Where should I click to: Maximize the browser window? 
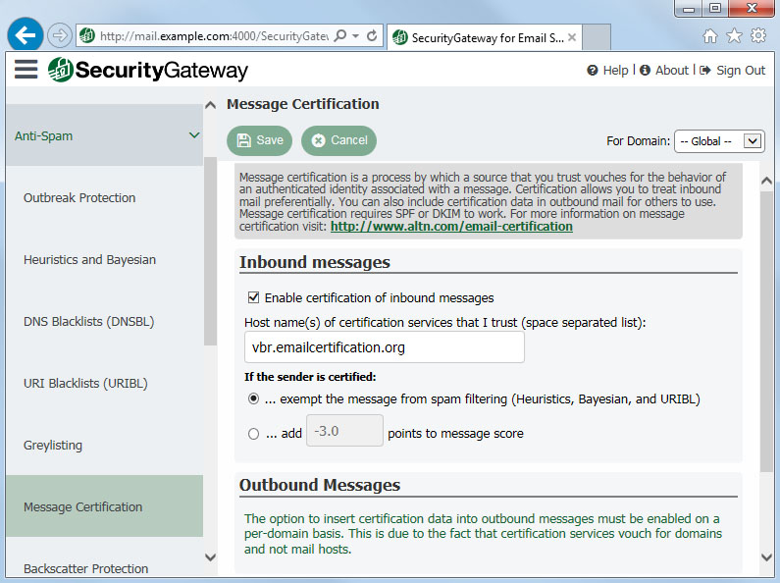(715, 9)
